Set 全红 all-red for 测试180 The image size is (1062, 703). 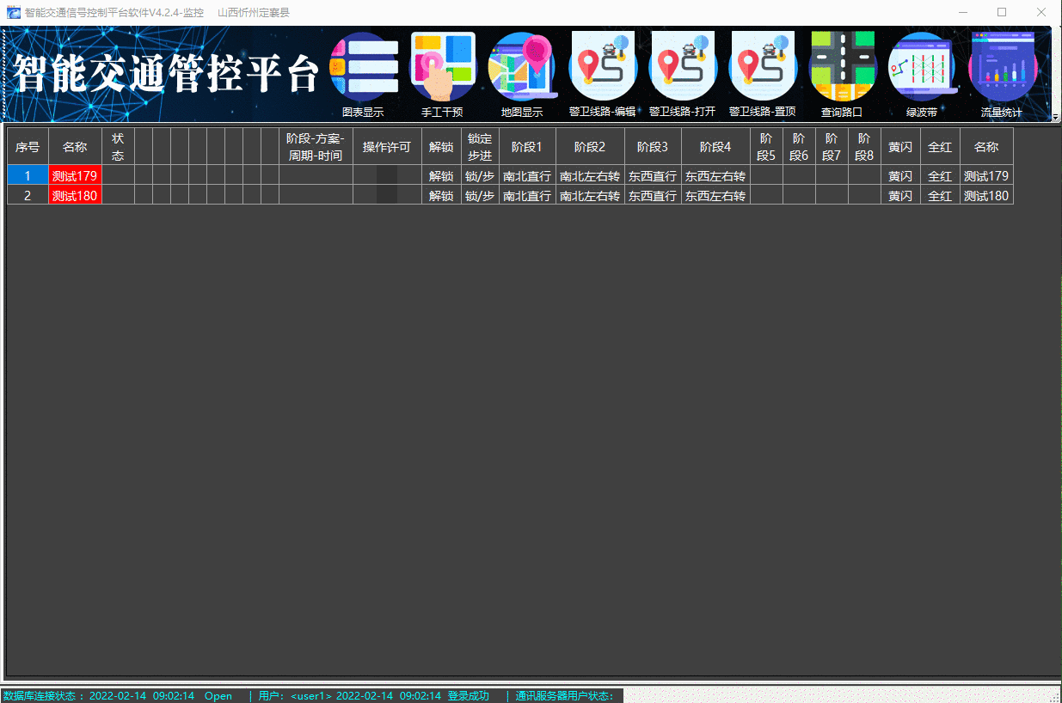[940, 196]
